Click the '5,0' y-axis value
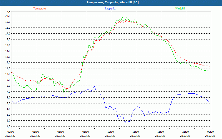The image size is (222, 139). 8,103
